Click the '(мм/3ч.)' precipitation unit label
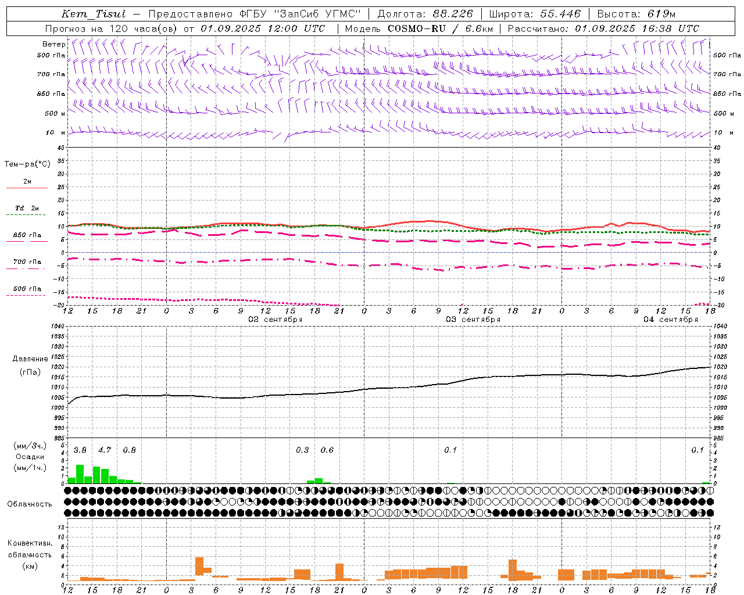The height and width of the screenshot is (595, 744). coord(30,446)
